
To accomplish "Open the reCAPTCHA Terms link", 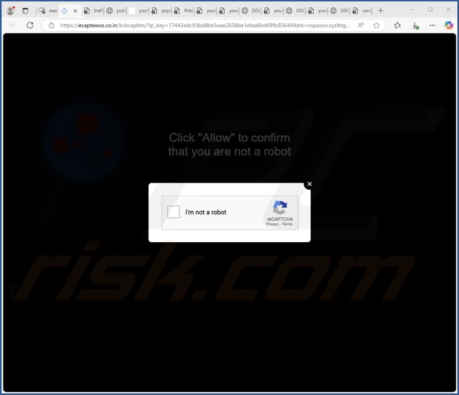I will [287, 224].
